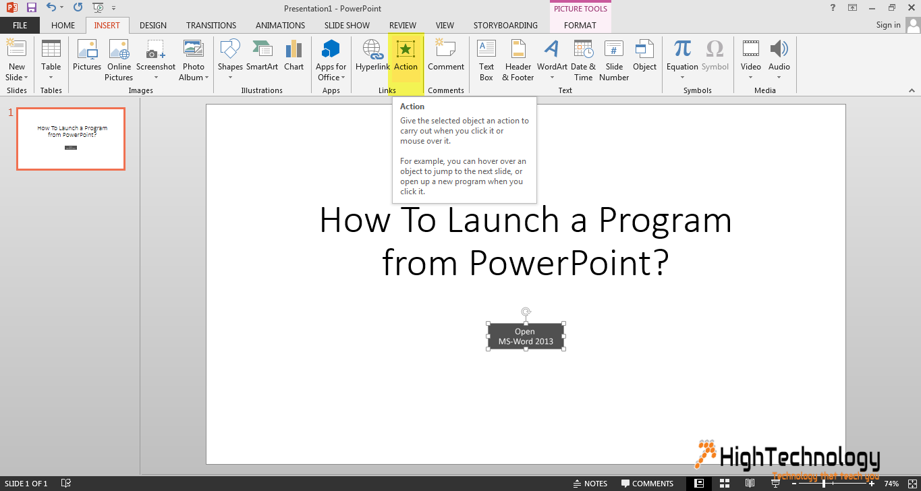Switch to the REVIEW tab
Image resolution: width=921 pixels, height=491 pixels.
pyautogui.click(x=403, y=26)
